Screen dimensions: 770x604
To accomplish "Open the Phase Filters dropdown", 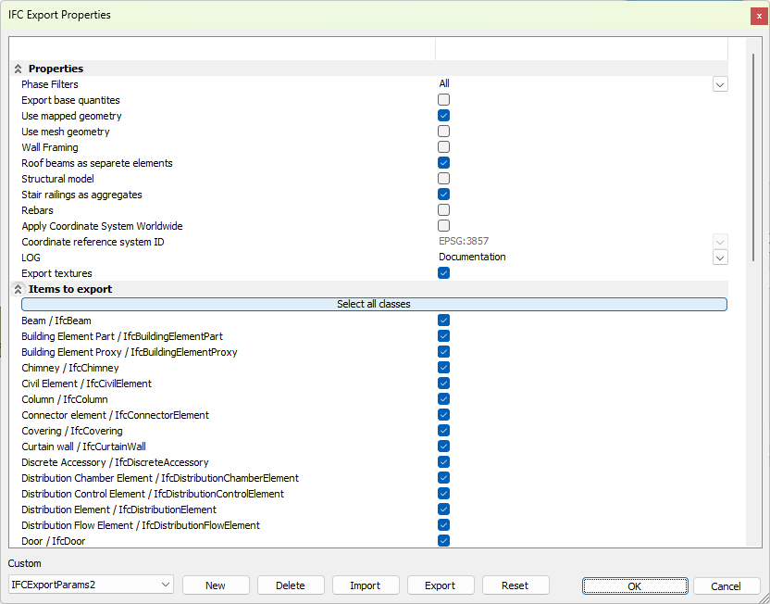I will 720,84.
